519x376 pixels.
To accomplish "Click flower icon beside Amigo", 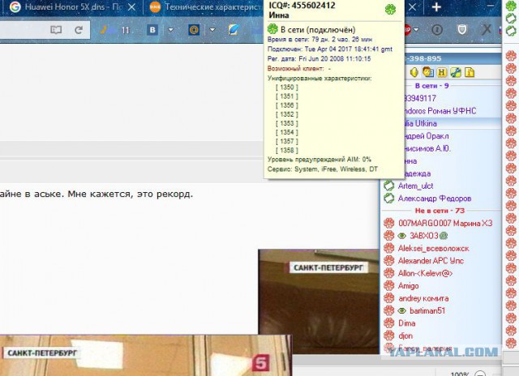I will click(x=389, y=286).
